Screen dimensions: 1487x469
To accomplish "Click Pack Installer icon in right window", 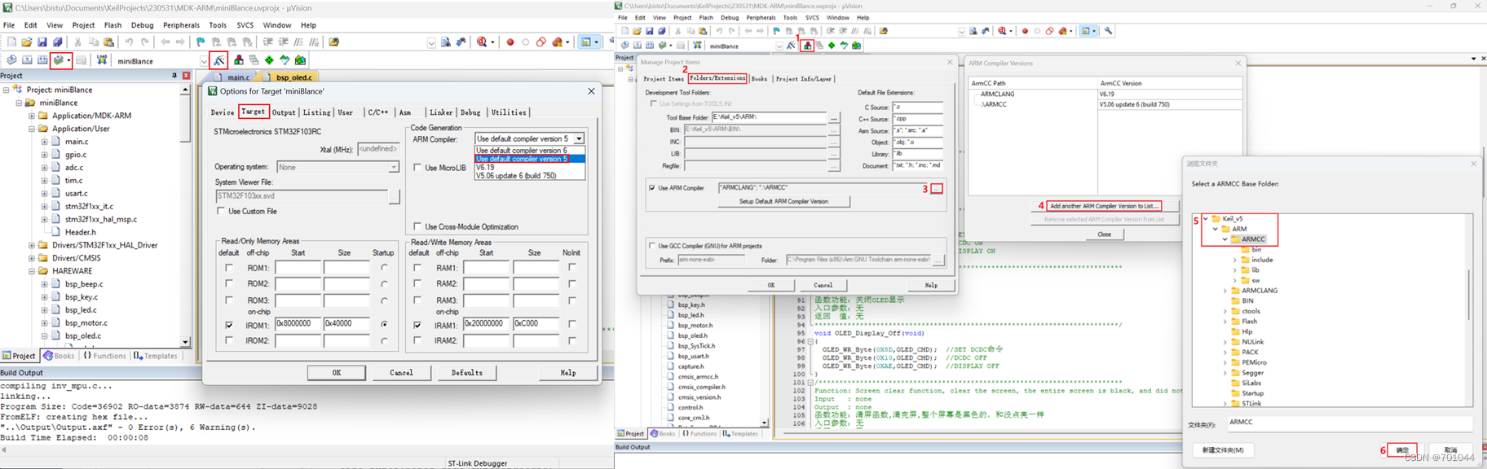I will [856, 46].
